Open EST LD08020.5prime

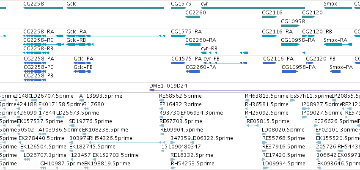coord(283,130)
